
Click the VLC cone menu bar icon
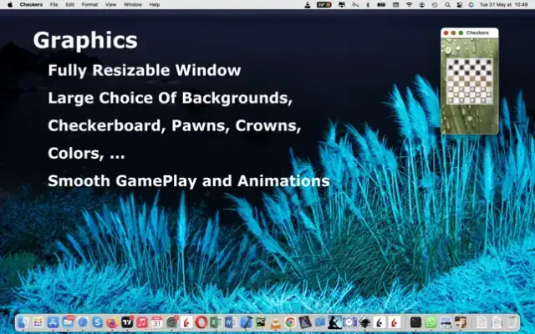(309, 4)
